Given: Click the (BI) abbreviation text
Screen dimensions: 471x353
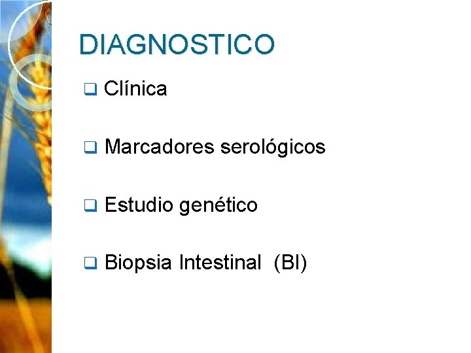Looking at the screenshot, I should tap(290, 263).
